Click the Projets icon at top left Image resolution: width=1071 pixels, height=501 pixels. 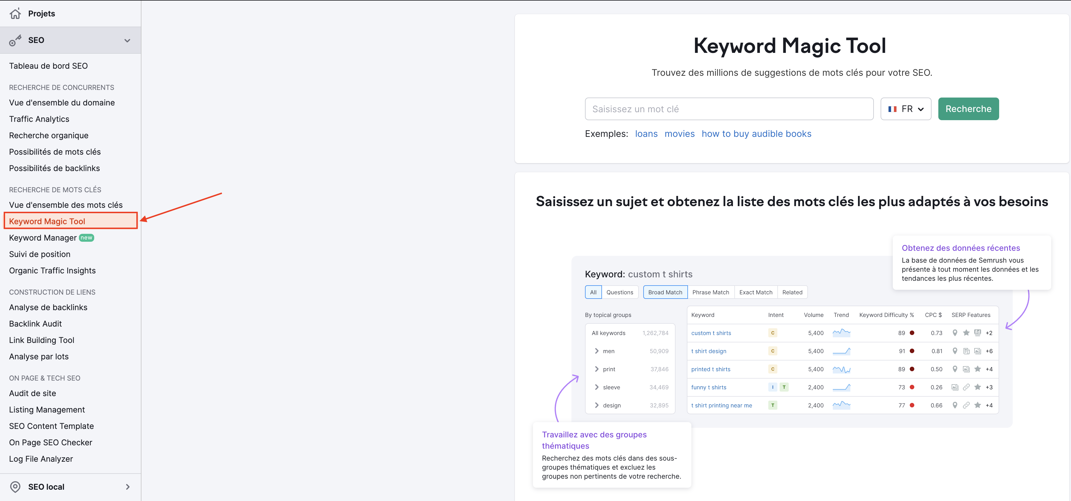pos(15,14)
